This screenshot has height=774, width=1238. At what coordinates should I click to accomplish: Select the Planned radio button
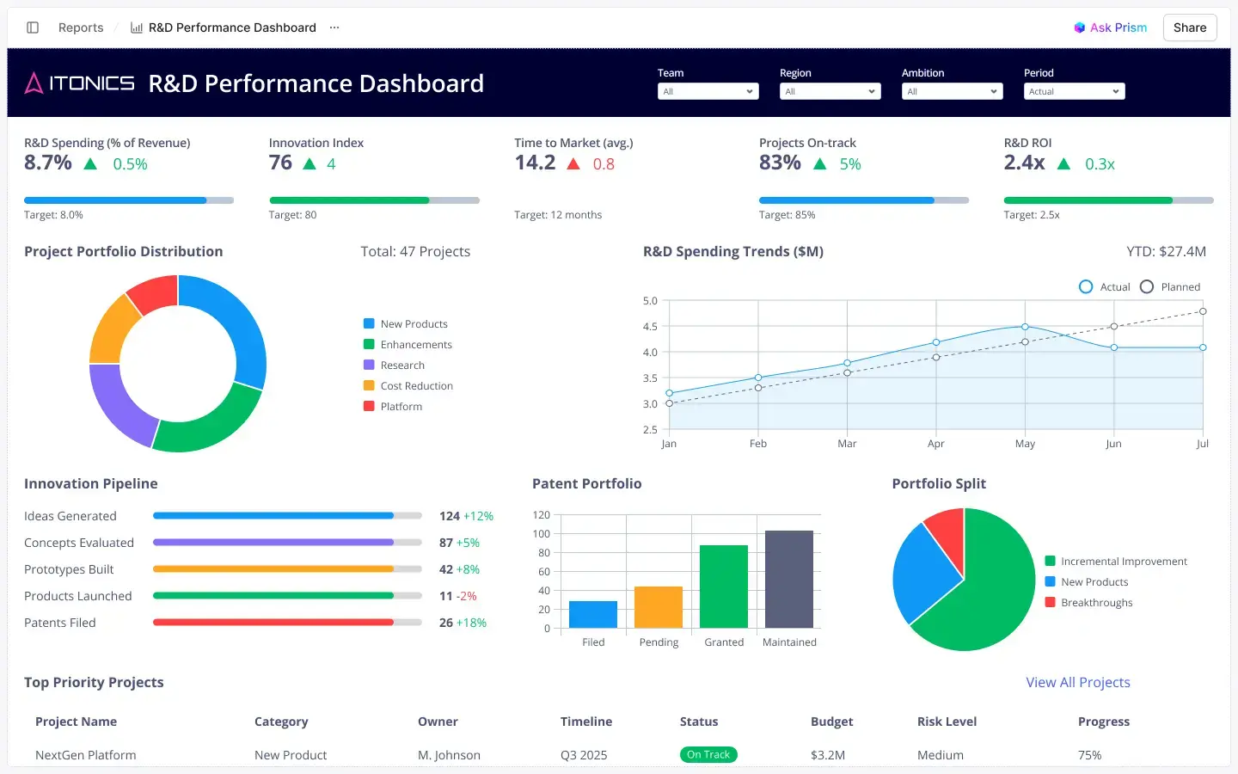tap(1147, 286)
